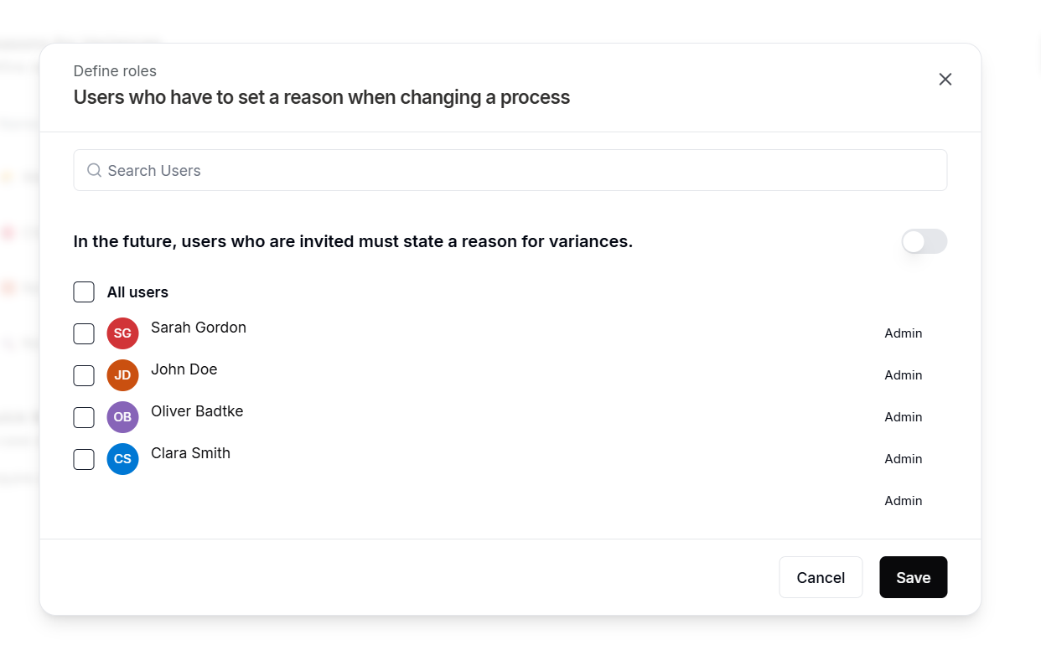Check Oliver Badtke's checkbox
Viewport: 1041px width, 671px height.
[x=84, y=417]
